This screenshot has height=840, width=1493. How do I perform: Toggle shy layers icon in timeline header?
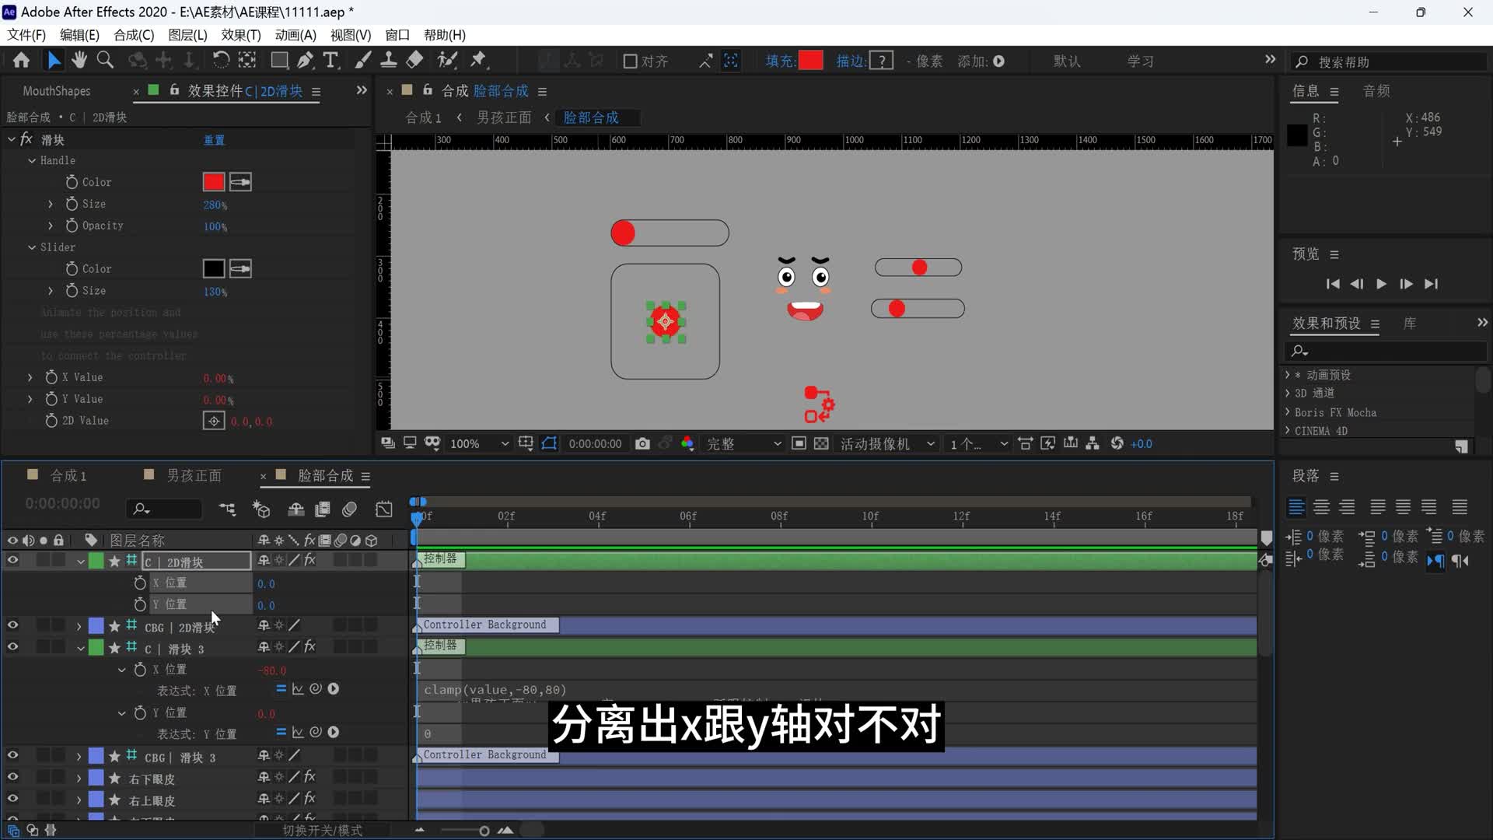[x=296, y=509]
